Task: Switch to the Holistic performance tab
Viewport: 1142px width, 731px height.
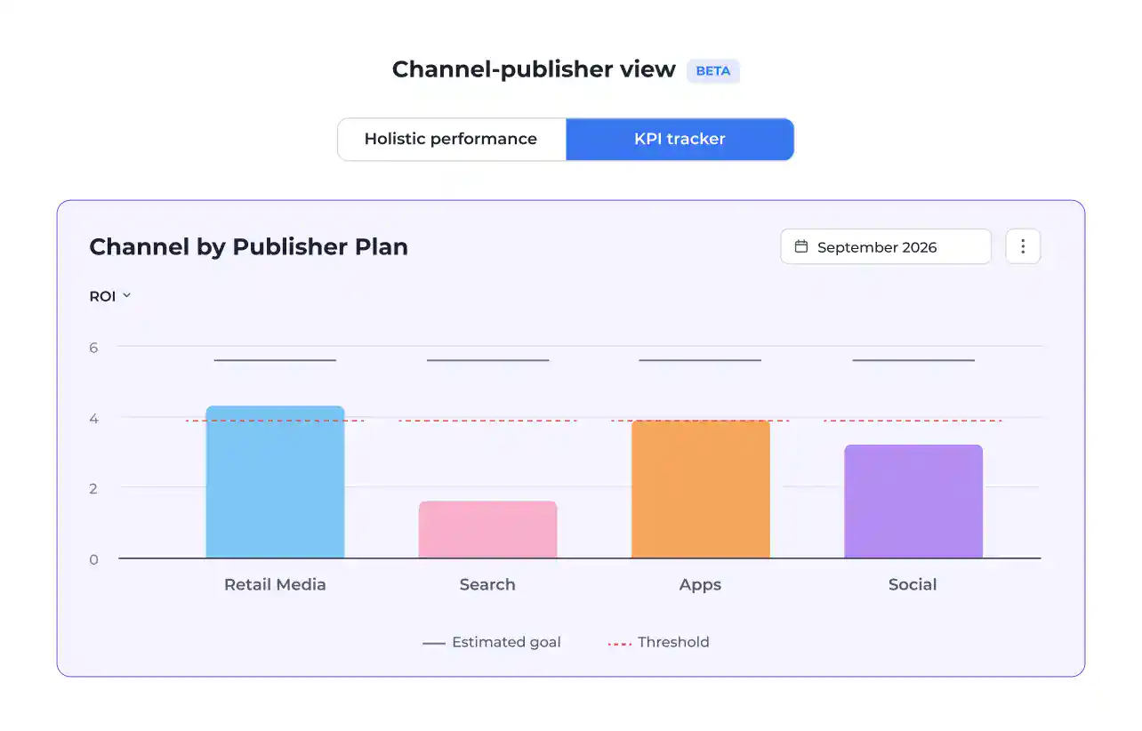Action: (451, 140)
